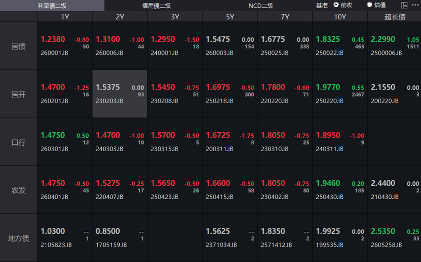The height and width of the screenshot is (262, 421).
Task: Open bond 199535.IB quote cell
Action: click(340, 238)
